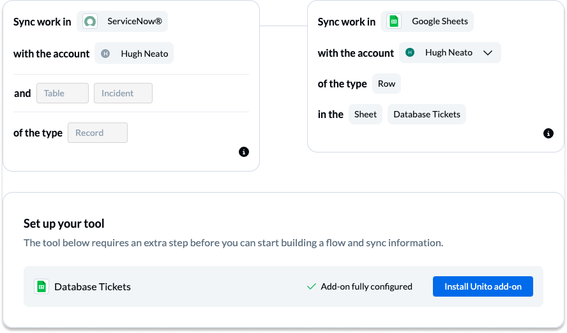Open the Record type selector
Image resolution: width=567 pixels, height=333 pixels.
coord(98,133)
